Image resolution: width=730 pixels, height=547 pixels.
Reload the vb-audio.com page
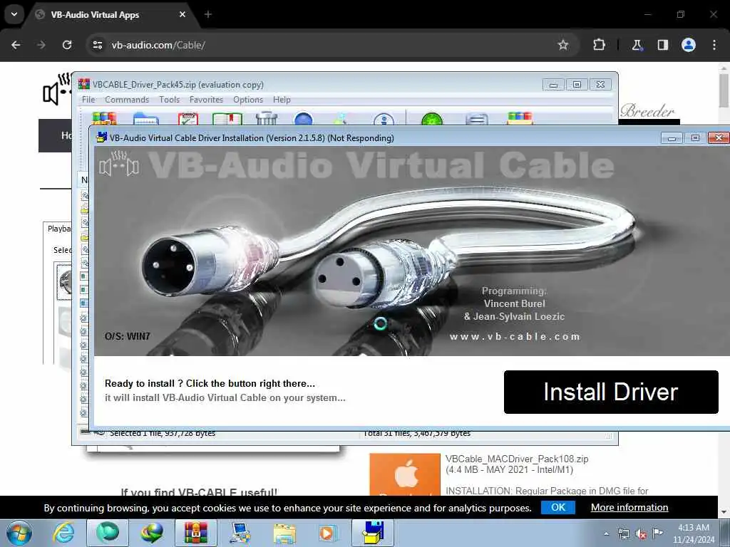(67, 45)
